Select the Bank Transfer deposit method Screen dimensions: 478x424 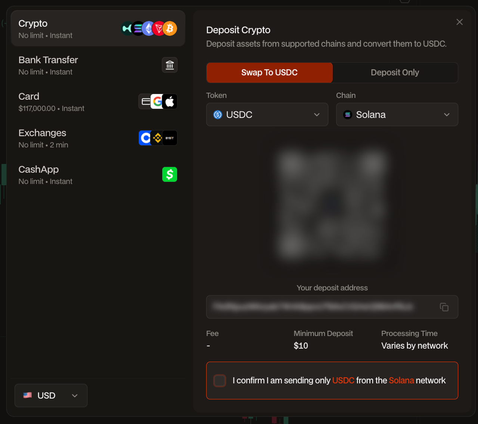[x=98, y=65]
